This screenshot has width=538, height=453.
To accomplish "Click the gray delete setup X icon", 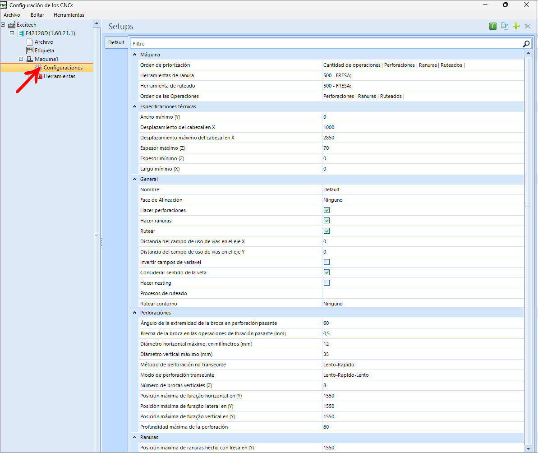I will click(527, 26).
